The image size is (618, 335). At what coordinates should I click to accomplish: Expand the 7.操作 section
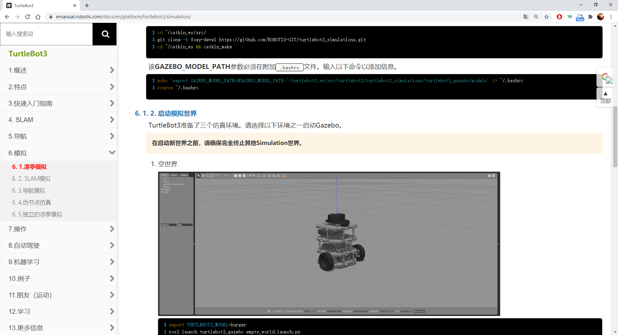point(58,229)
